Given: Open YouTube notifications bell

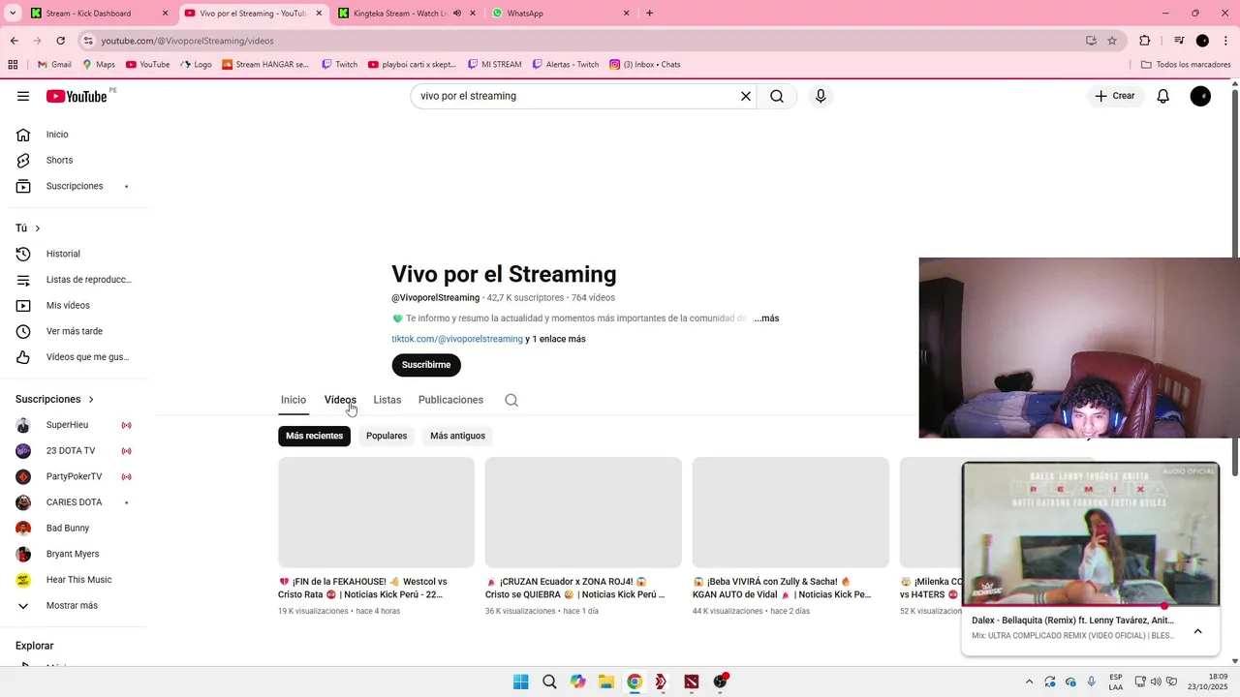Looking at the screenshot, I should pyautogui.click(x=1163, y=96).
